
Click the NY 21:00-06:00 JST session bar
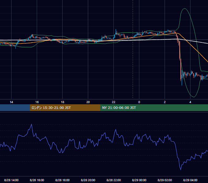[x=154, y=108]
